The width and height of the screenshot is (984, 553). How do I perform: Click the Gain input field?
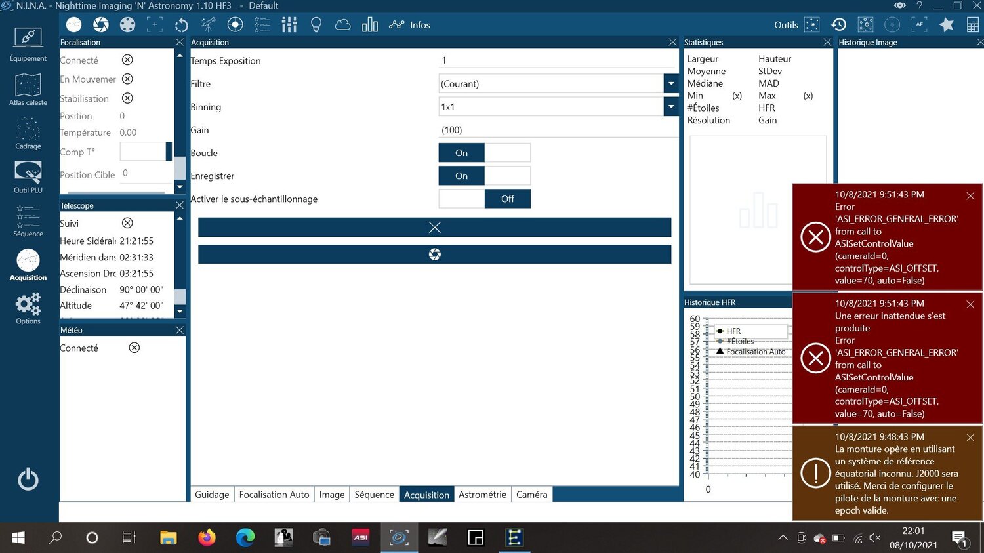pos(558,130)
